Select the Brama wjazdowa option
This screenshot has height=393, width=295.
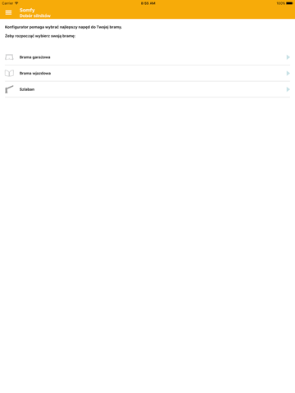(147, 73)
